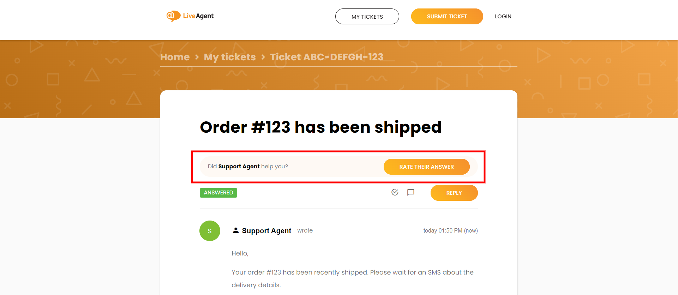The height and width of the screenshot is (295, 678).
Task: Click the chevron after Home breadcrumb
Action: tap(197, 57)
